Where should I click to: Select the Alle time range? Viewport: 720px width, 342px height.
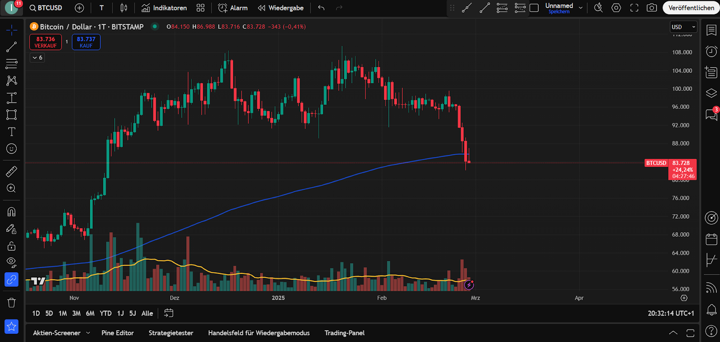click(x=147, y=313)
